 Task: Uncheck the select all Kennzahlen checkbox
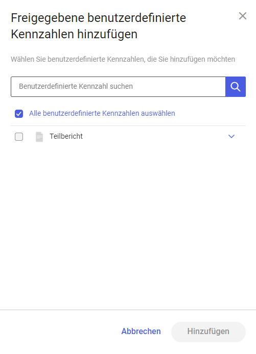click(19, 114)
